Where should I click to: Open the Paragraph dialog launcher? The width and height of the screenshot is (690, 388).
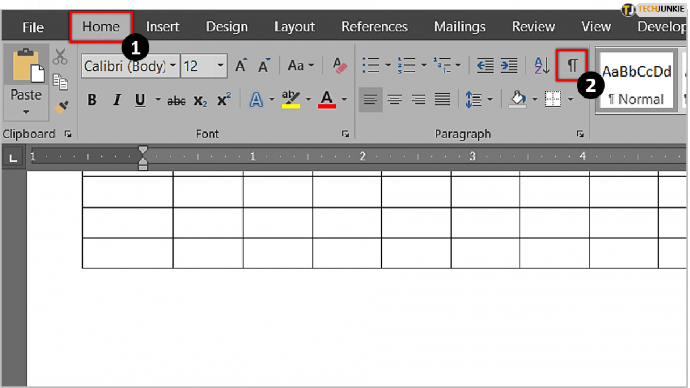[580, 134]
